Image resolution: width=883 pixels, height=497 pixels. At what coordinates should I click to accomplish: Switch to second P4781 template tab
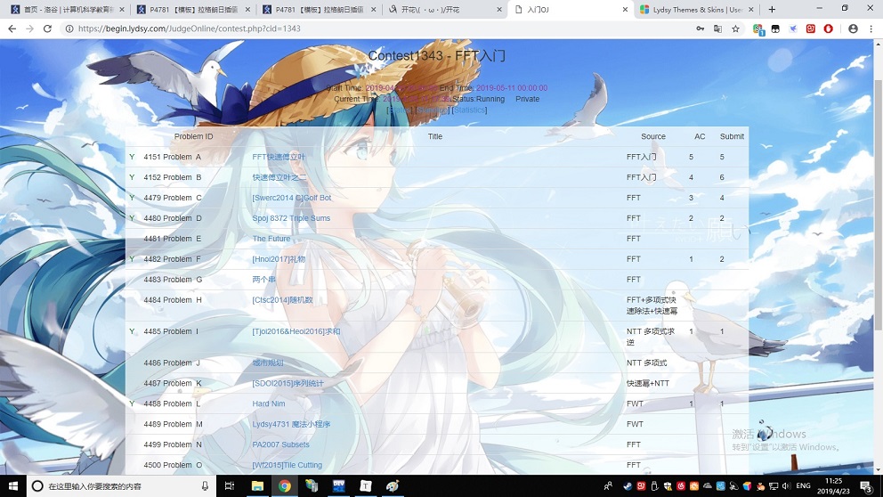click(x=319, y=10)
